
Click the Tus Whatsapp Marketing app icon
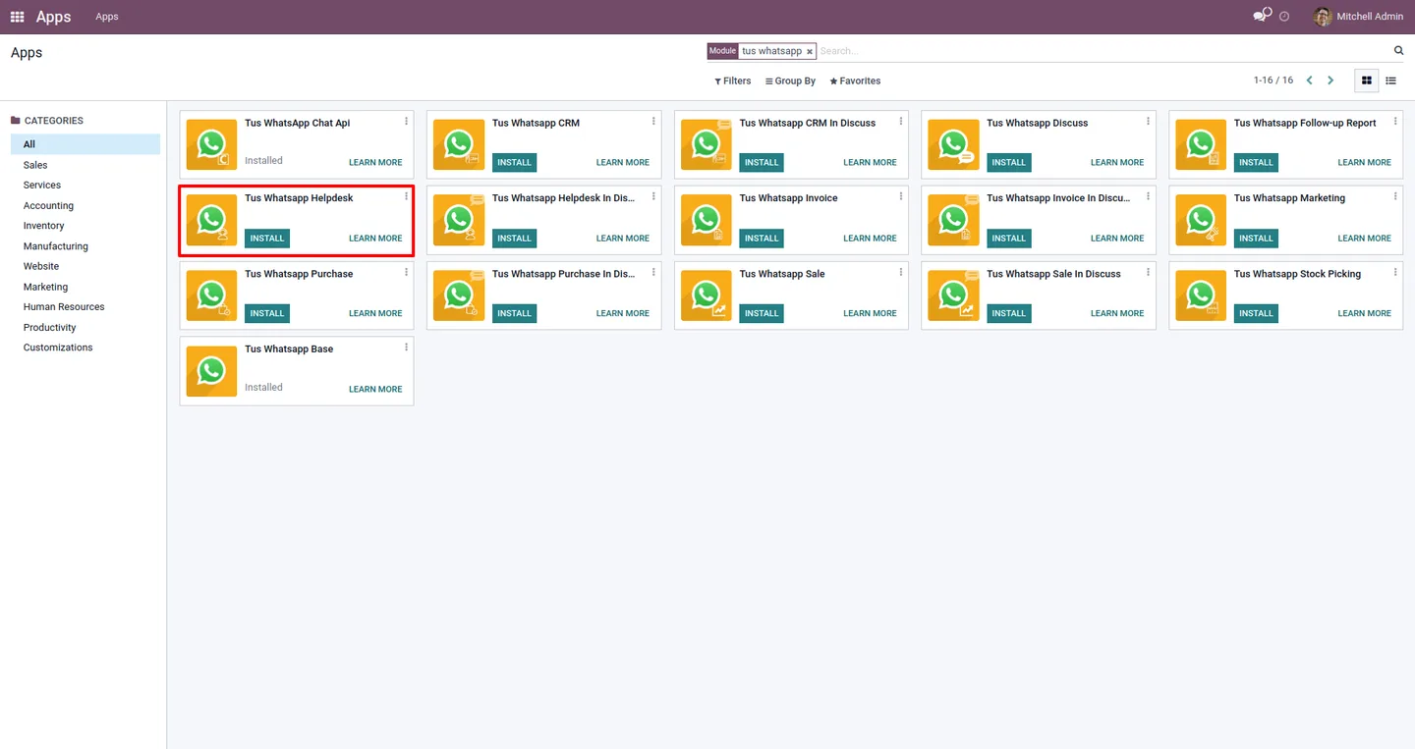[x=1201, y=220]
